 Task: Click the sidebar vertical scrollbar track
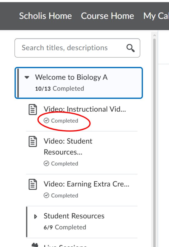pyautogui.click(x=155, y=142)
